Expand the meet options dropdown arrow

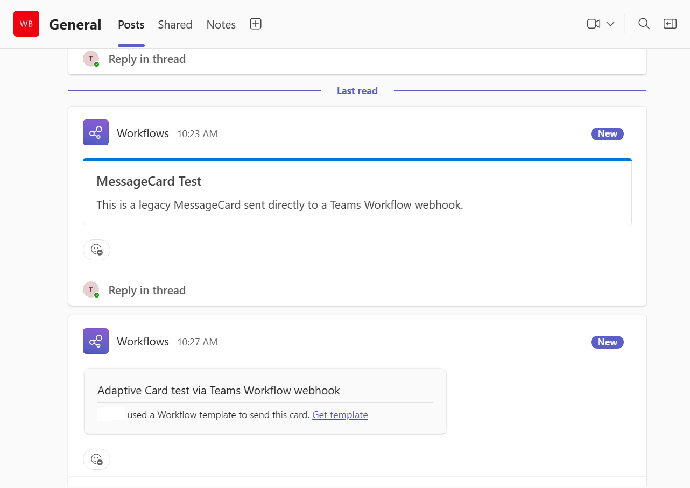[x=610, y=24]
